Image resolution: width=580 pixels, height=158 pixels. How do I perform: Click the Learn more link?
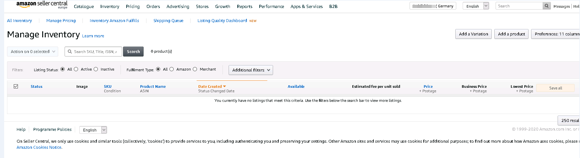coord(93,36)
